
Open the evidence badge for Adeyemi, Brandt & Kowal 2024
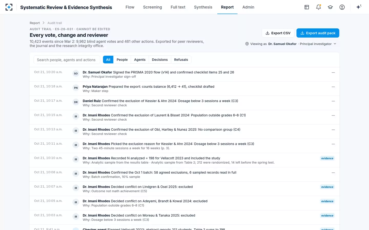tap(327, 201)
